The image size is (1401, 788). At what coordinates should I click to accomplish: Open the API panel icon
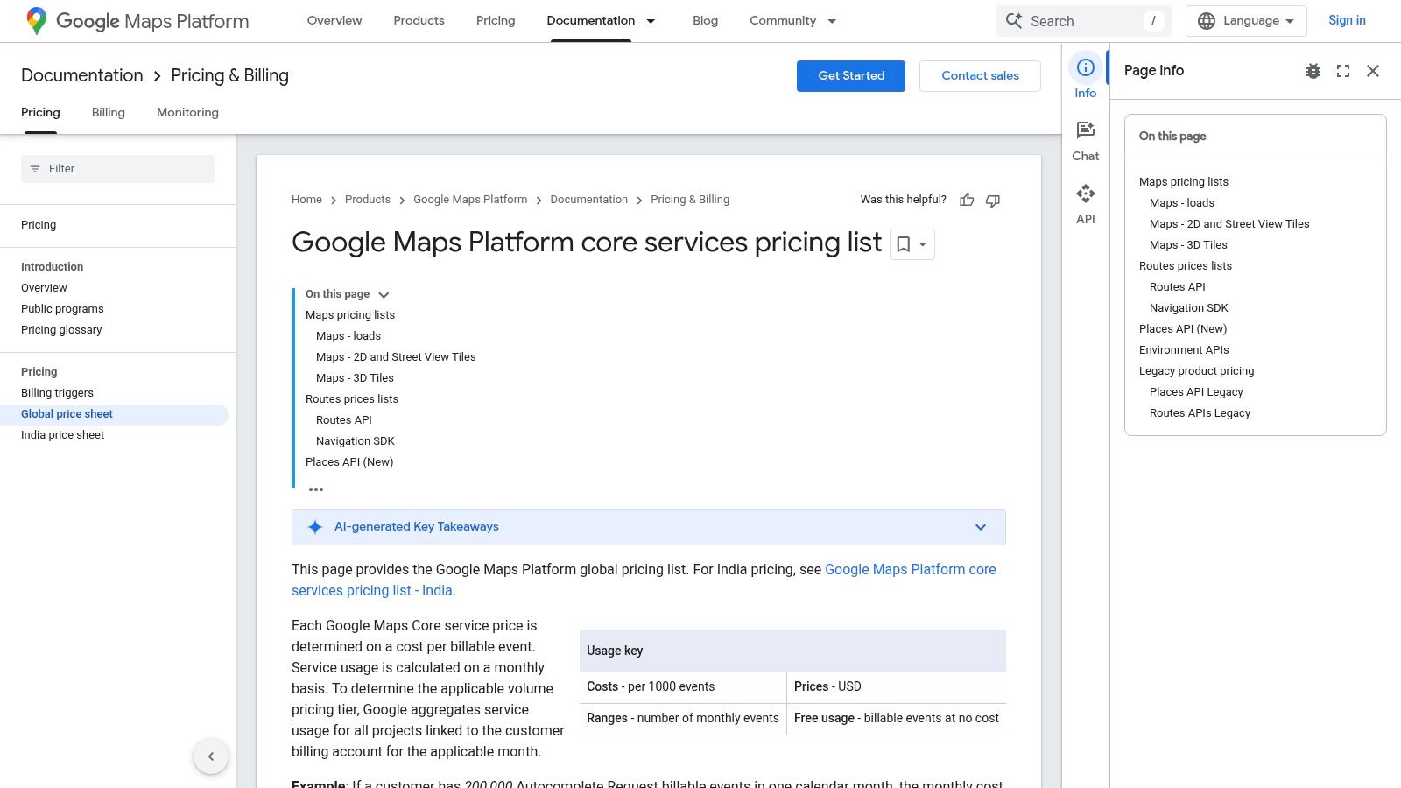coord(1086,193)
